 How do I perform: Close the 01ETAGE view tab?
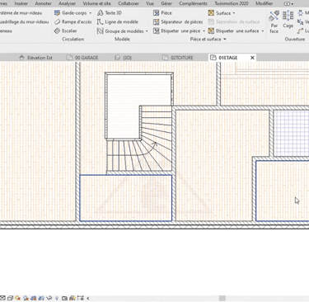point(252,58)
